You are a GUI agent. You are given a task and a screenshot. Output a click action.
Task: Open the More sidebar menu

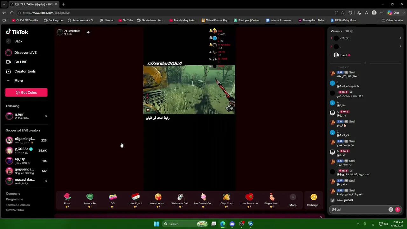click(15, 80)
